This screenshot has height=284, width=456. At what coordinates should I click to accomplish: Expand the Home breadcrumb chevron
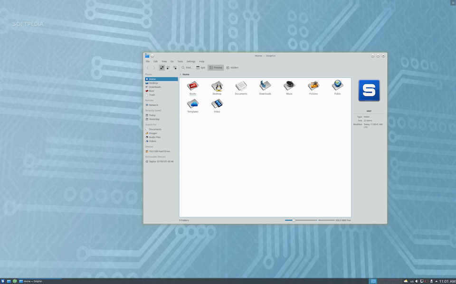[x=181, y=74]
